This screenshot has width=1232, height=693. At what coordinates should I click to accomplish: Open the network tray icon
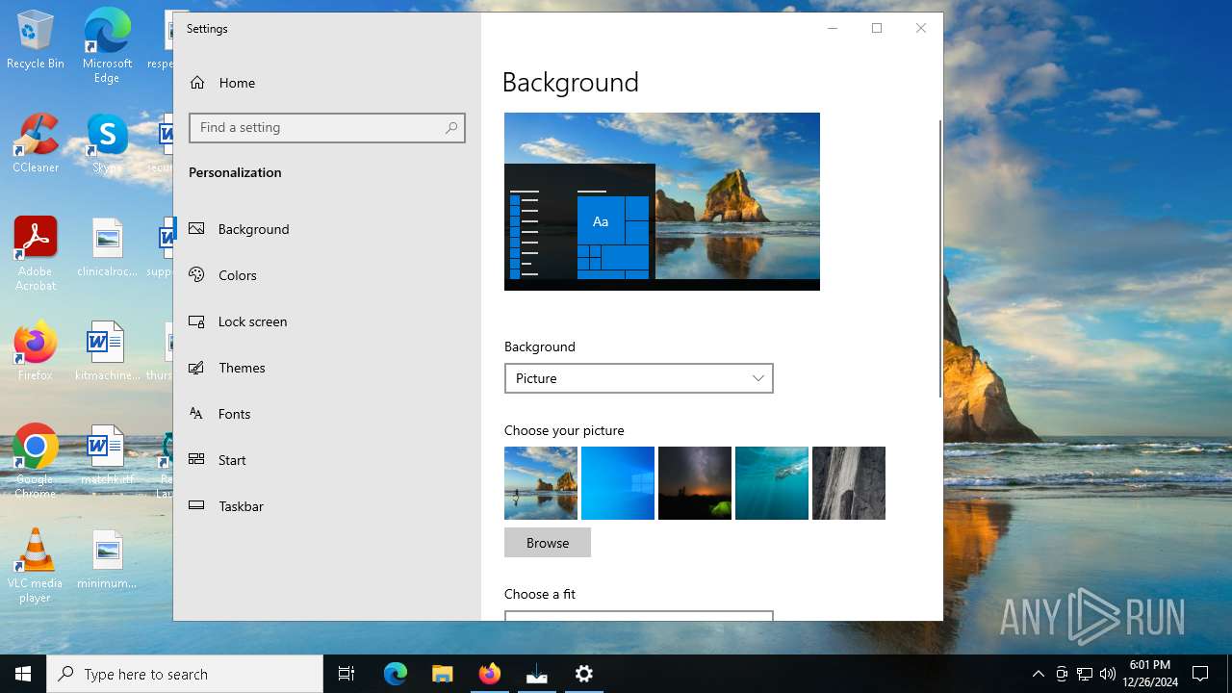click(x=1085, y=674)
